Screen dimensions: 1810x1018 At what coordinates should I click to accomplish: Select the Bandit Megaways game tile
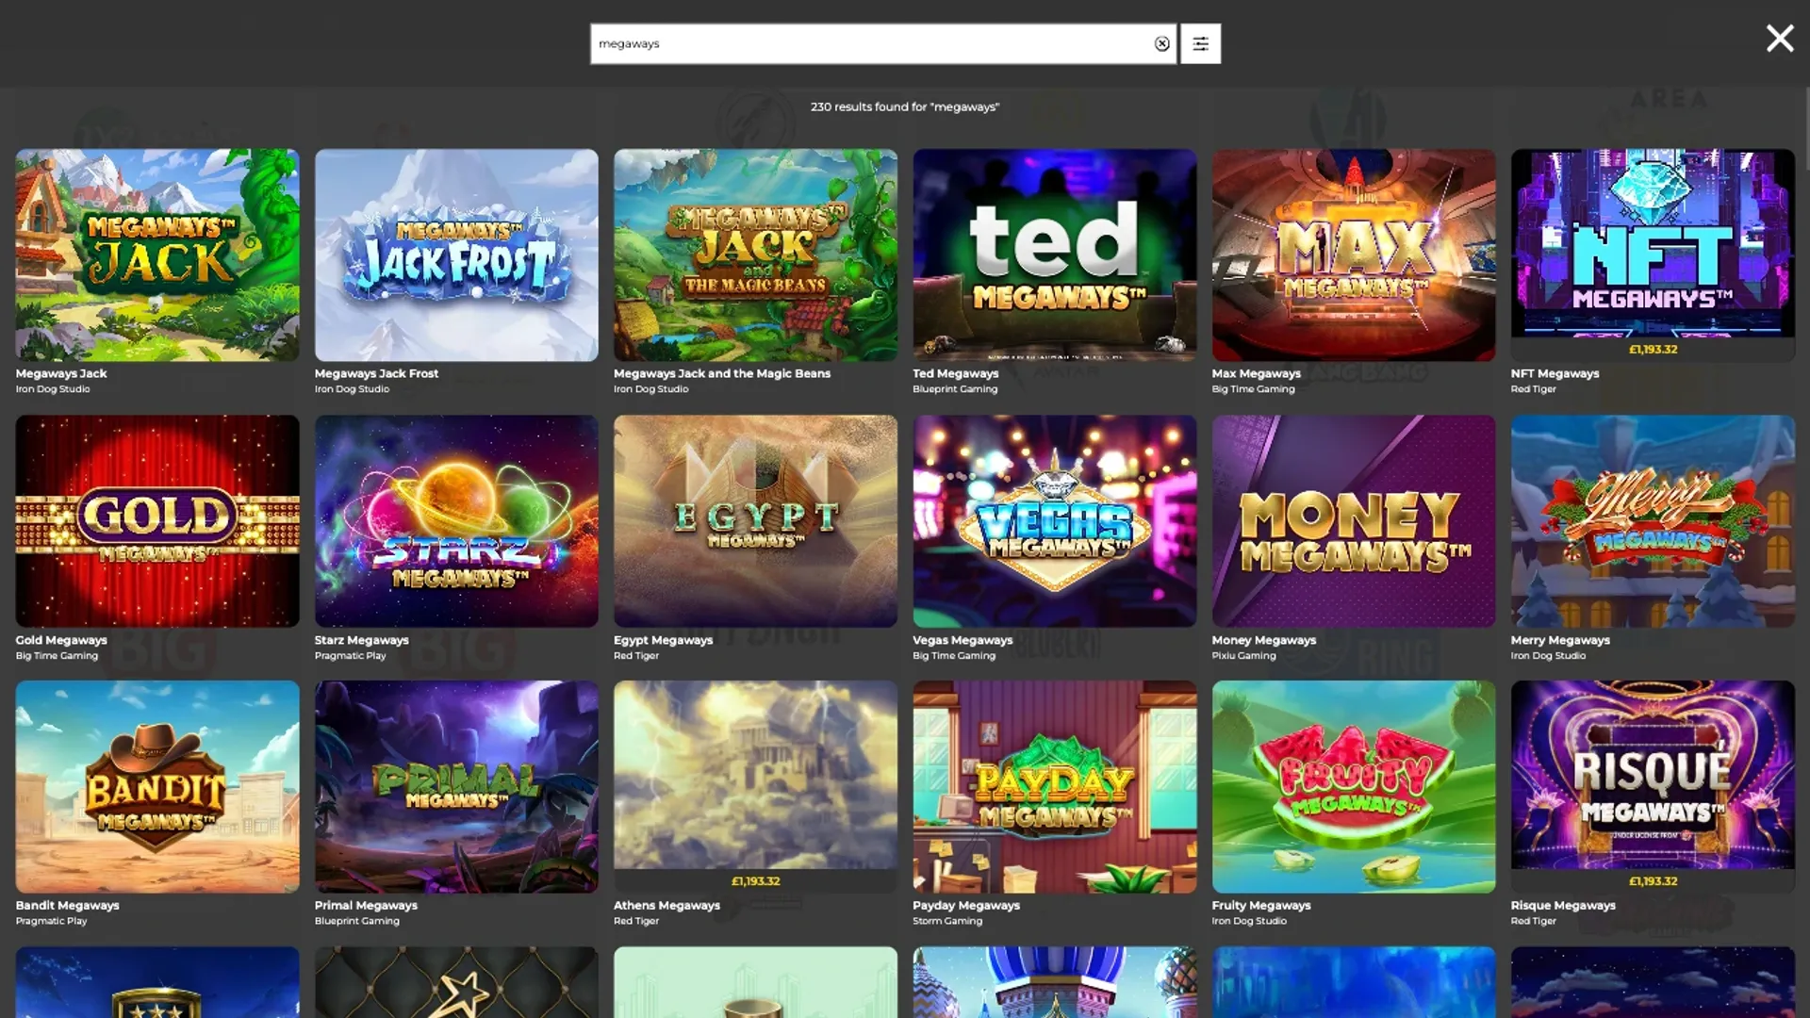coord(157,787)
